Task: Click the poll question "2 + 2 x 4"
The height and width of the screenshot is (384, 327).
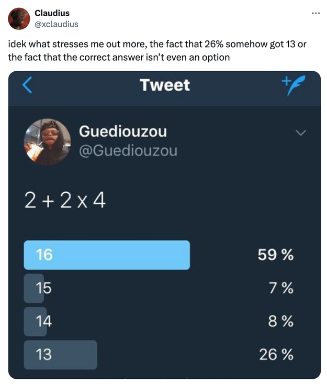Action: (65, 200)
